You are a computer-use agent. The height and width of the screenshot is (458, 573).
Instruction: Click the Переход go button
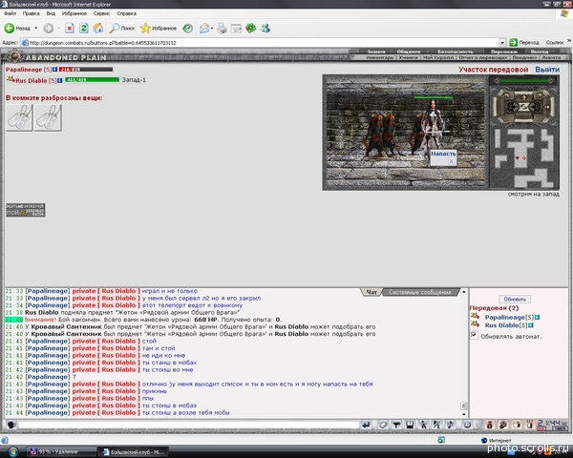tap(524, 43)
